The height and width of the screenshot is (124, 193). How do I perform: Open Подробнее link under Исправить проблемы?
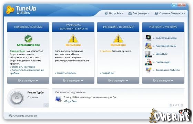[107, 73]
